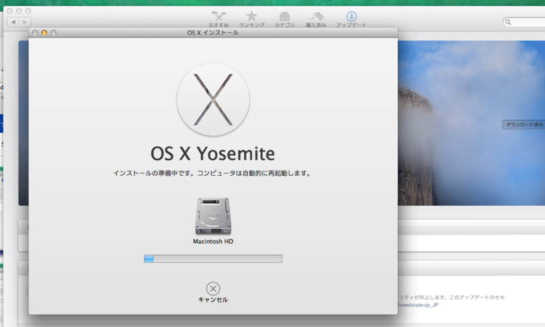Image resolution: width=545 pixels, height=327 pixels.
Task: Open the アップデート tab in App Store
Action: point(352,19)
